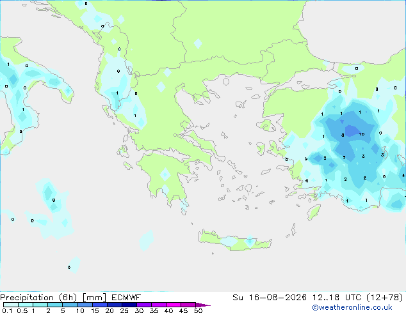Click the '10' rainfall value over Turkey
The height and width of the screenshot is (313, 406).
[362, 134]
